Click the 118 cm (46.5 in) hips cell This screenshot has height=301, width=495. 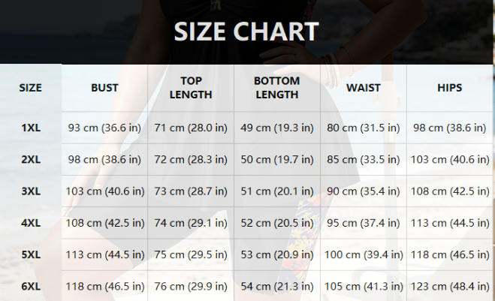click(449, 254)
